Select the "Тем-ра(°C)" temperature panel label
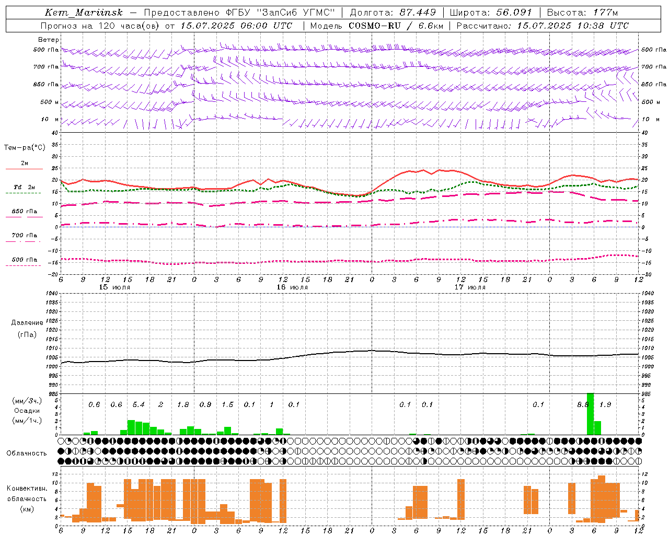The width and height of the screenshot is (669, 535). 25,148
